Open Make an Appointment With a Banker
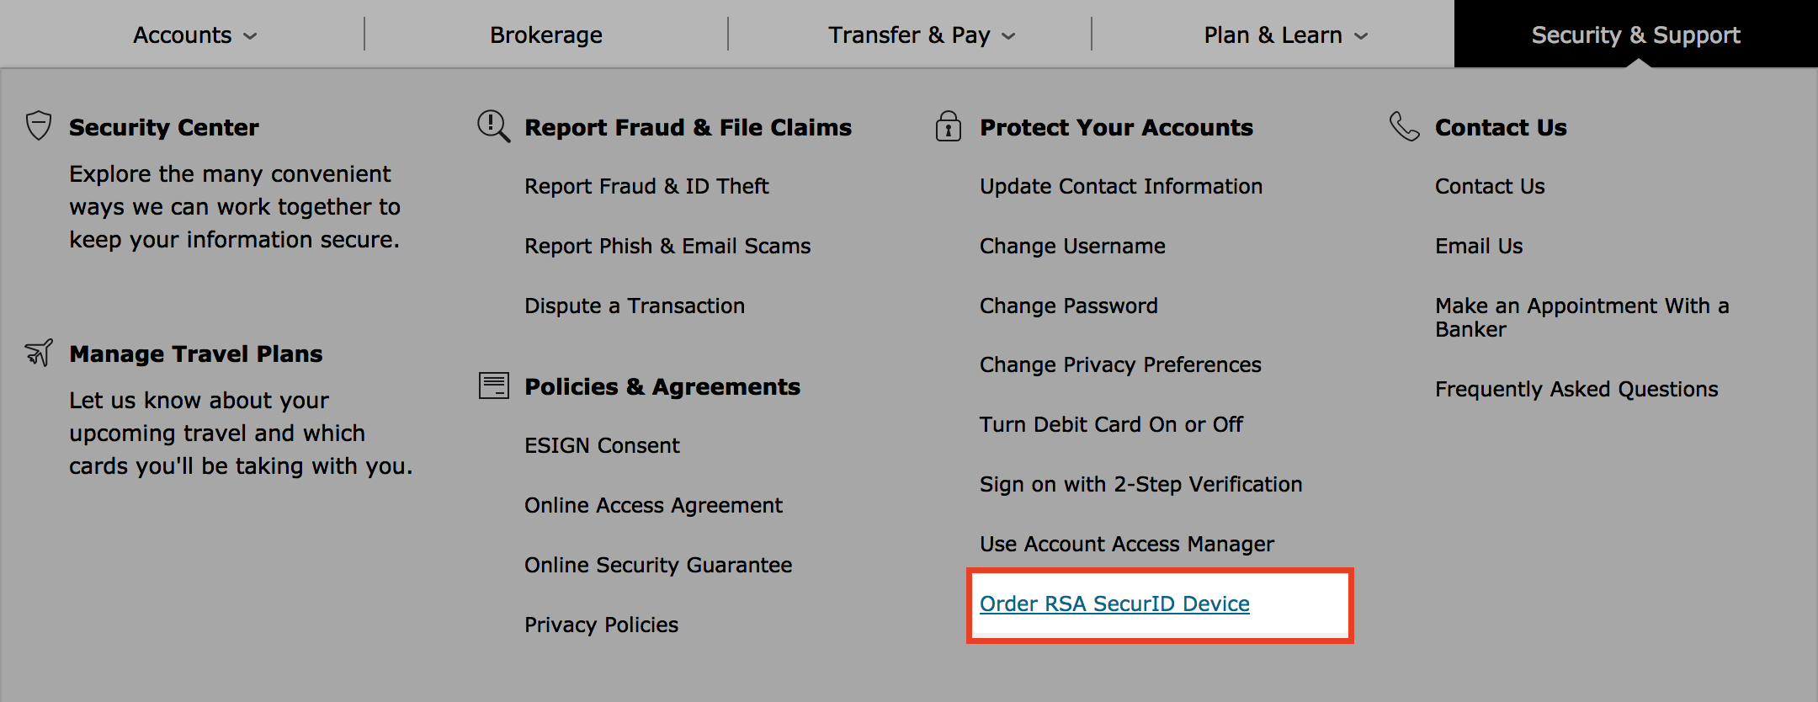This screenshot has height=702, width=1818. tap(1582, 317)
